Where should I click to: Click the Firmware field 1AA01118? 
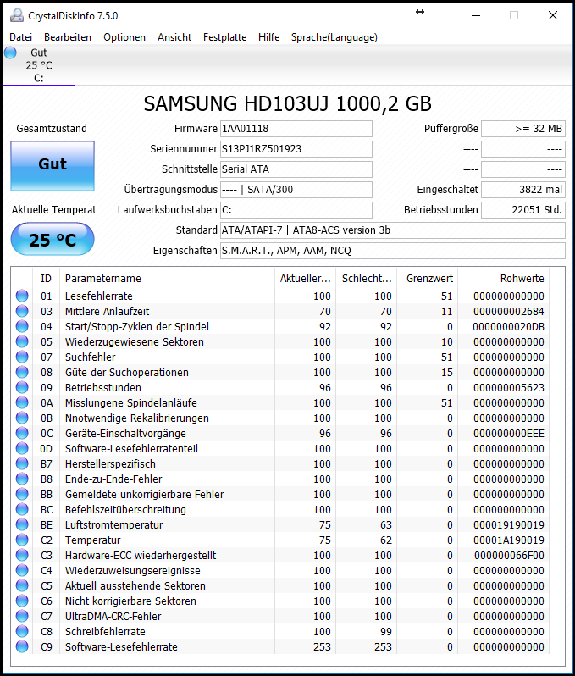coord(296,129)
